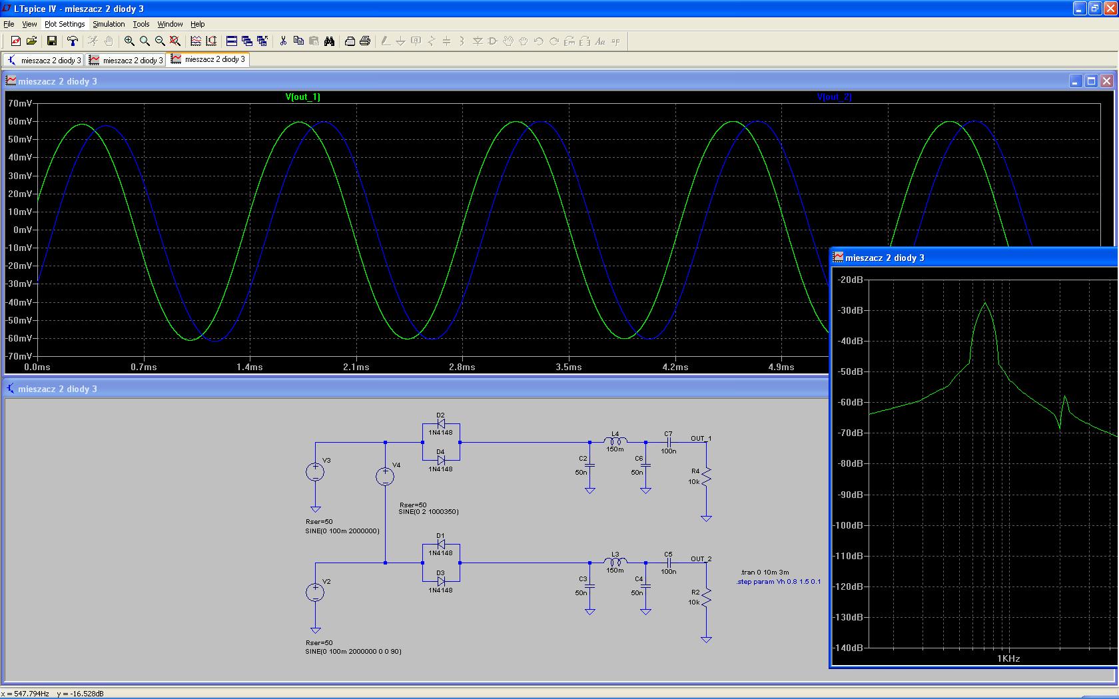Click the zoom out magnifier with minus
1119x699 pixels.
coord(160,41)
